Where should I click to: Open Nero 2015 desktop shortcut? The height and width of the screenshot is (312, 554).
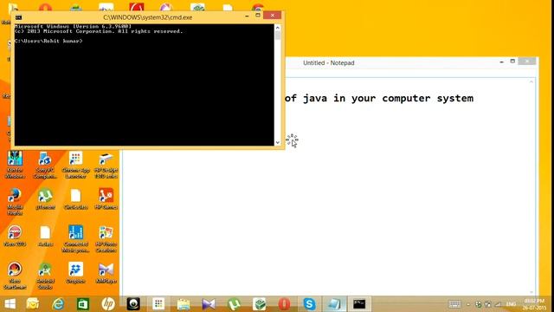click(15, 236)
